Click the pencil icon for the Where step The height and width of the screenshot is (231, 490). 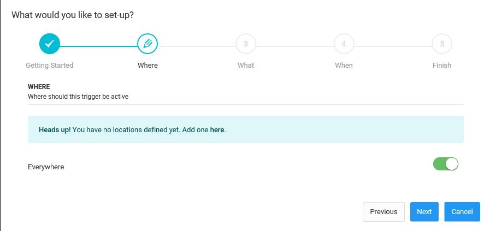pos(147,44)
